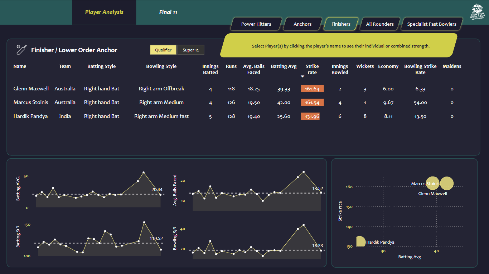Click the 20.44 average label on Batting AVG chart
The height and width of the screenshot is (274, 489).
[x=157, y=190]
